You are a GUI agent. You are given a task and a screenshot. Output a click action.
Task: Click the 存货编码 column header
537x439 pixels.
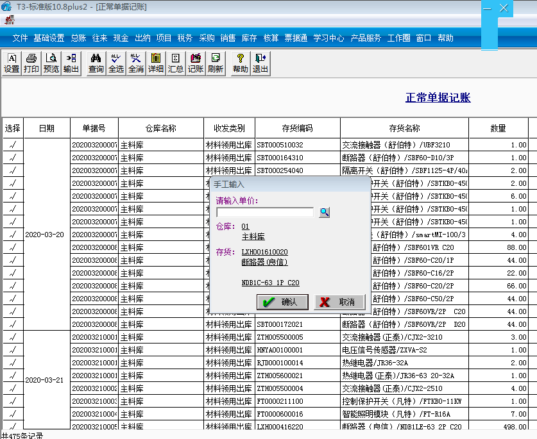click(297, 128)
